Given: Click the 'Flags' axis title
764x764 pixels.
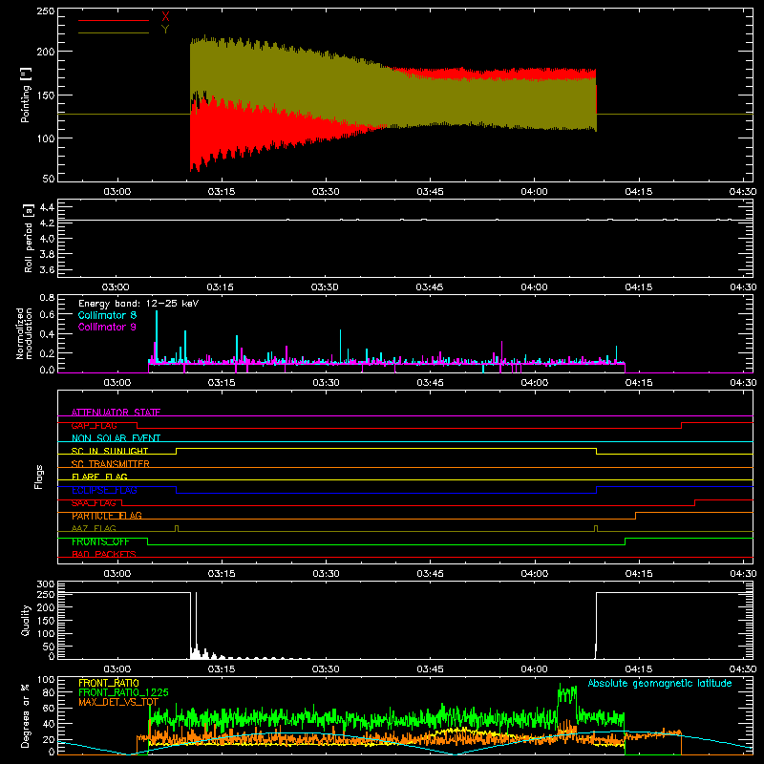Looking at the screenshot, I should pyautogui.click(x=39, y=477).
